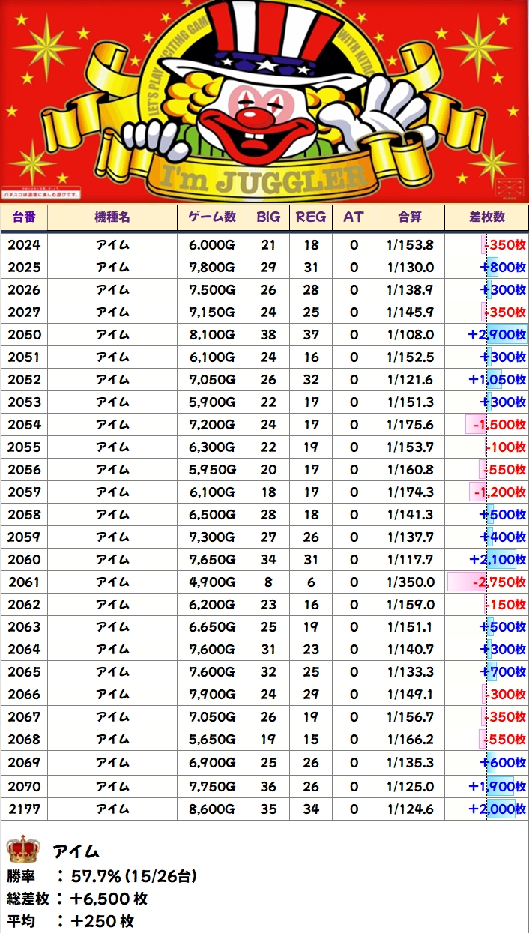This screenshot has height=933, width=529.
Task: Click the 合算 column header
Action: pos(409,217)
